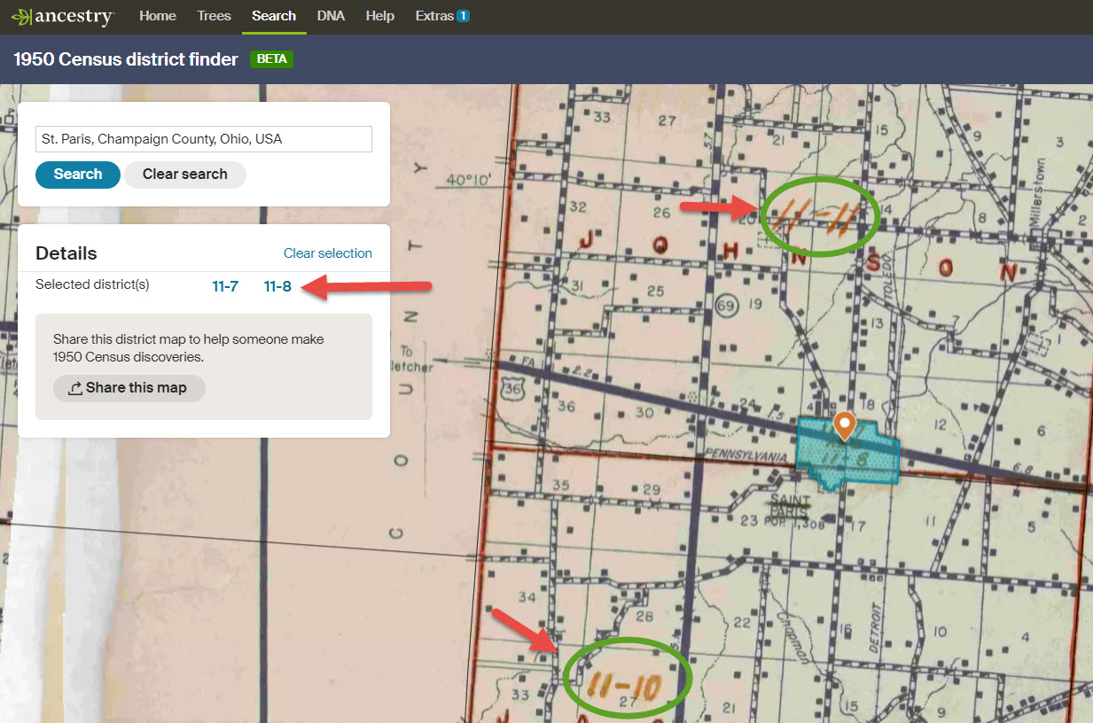Image resolution: width=1093 pixels, height=723 pixels.
Task: Click the Search button
Action: click(x=77, y=175)
